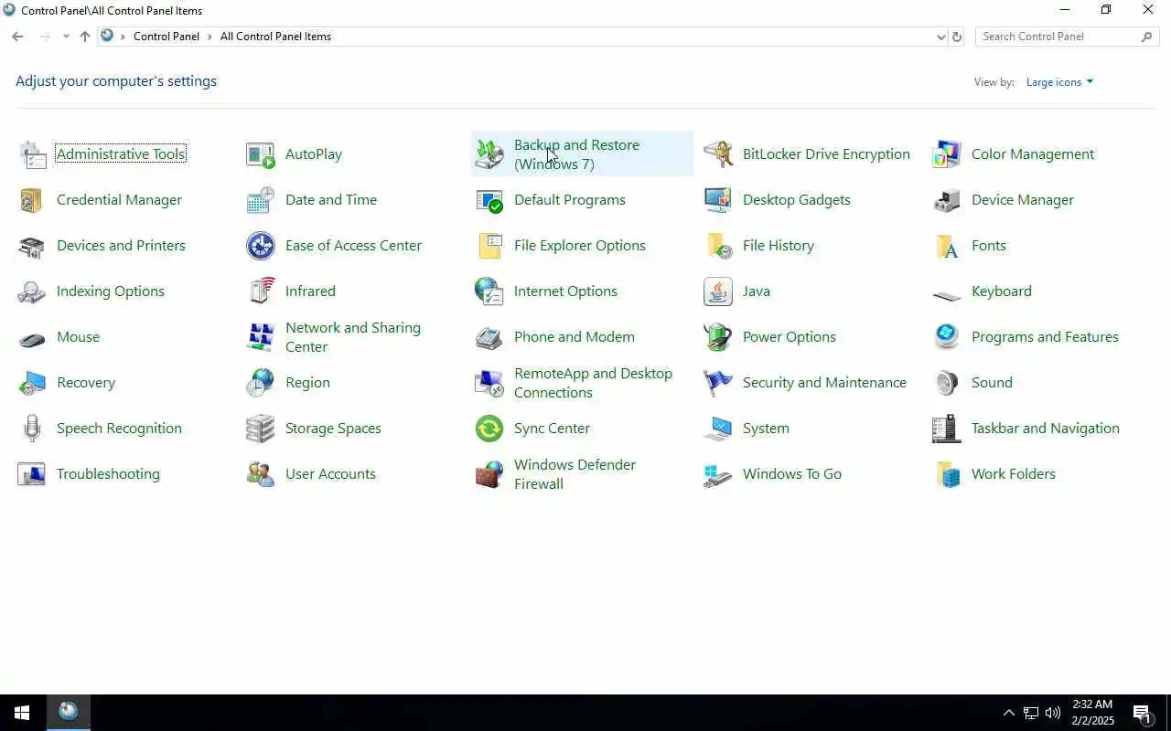Open the Sync Center icon
Screen dimensions: 1171x731
489,429
